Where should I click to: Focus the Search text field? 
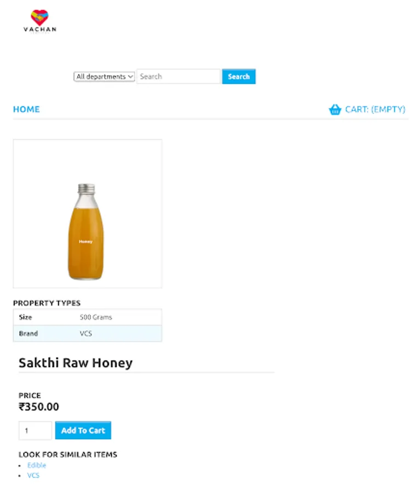point(178,77)
